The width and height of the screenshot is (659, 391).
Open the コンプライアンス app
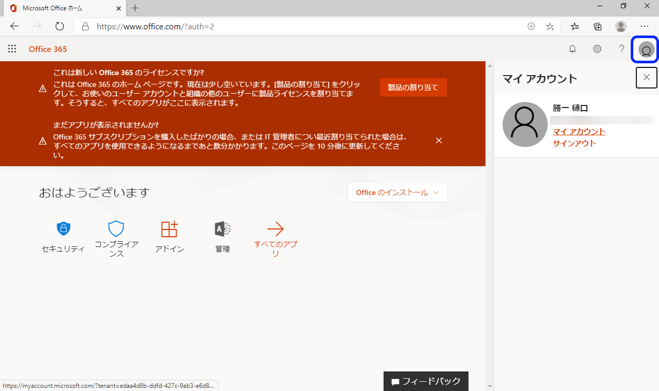pos(116,239)
